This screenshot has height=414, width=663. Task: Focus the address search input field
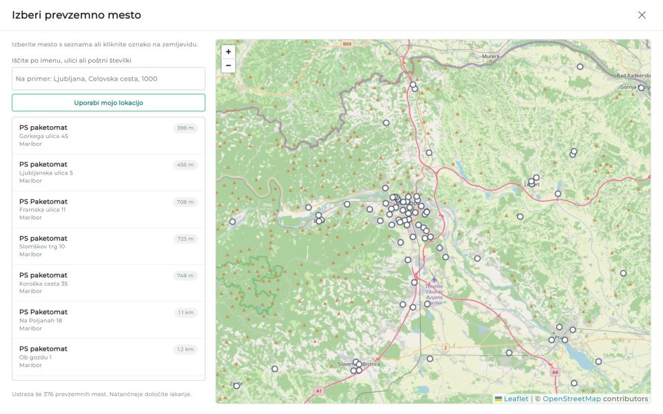108,79
